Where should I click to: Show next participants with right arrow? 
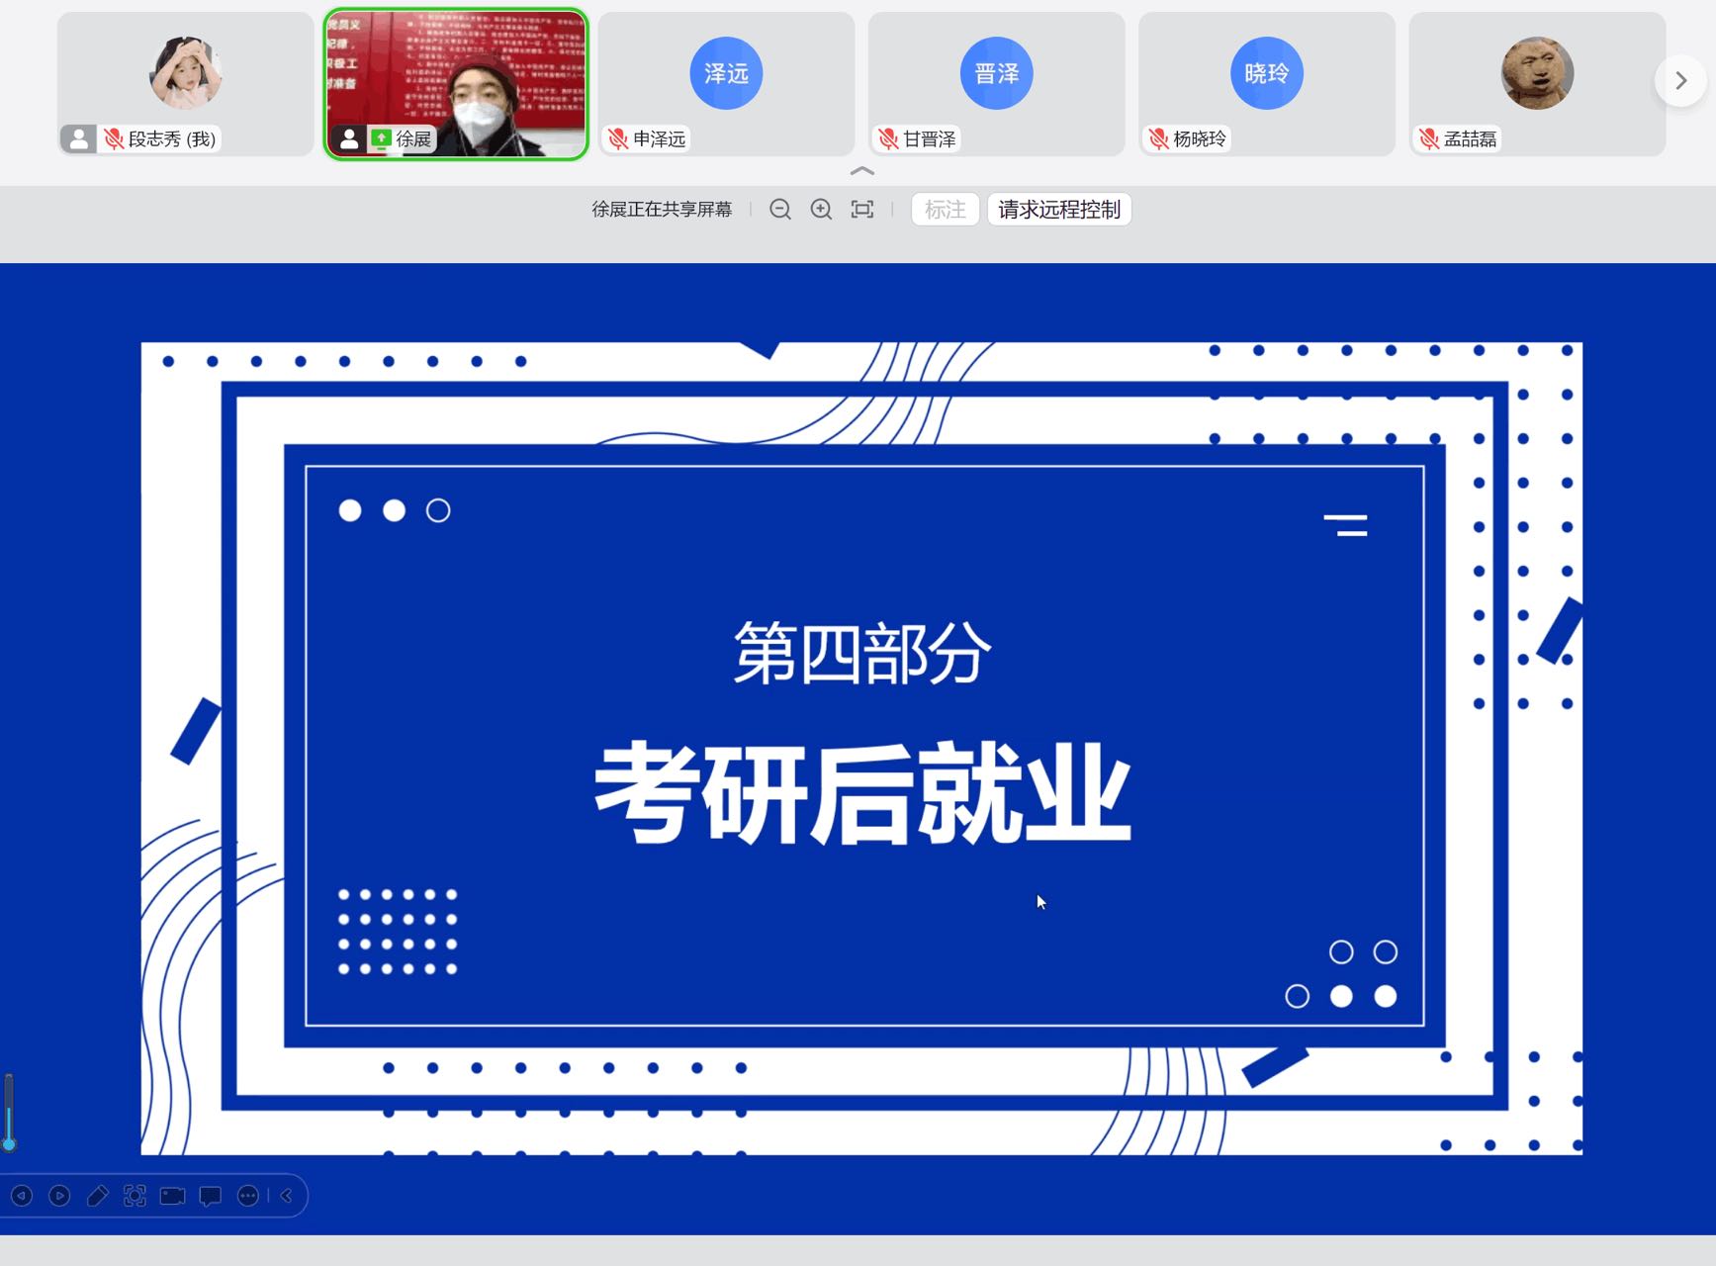click(x=1679, y=81)
